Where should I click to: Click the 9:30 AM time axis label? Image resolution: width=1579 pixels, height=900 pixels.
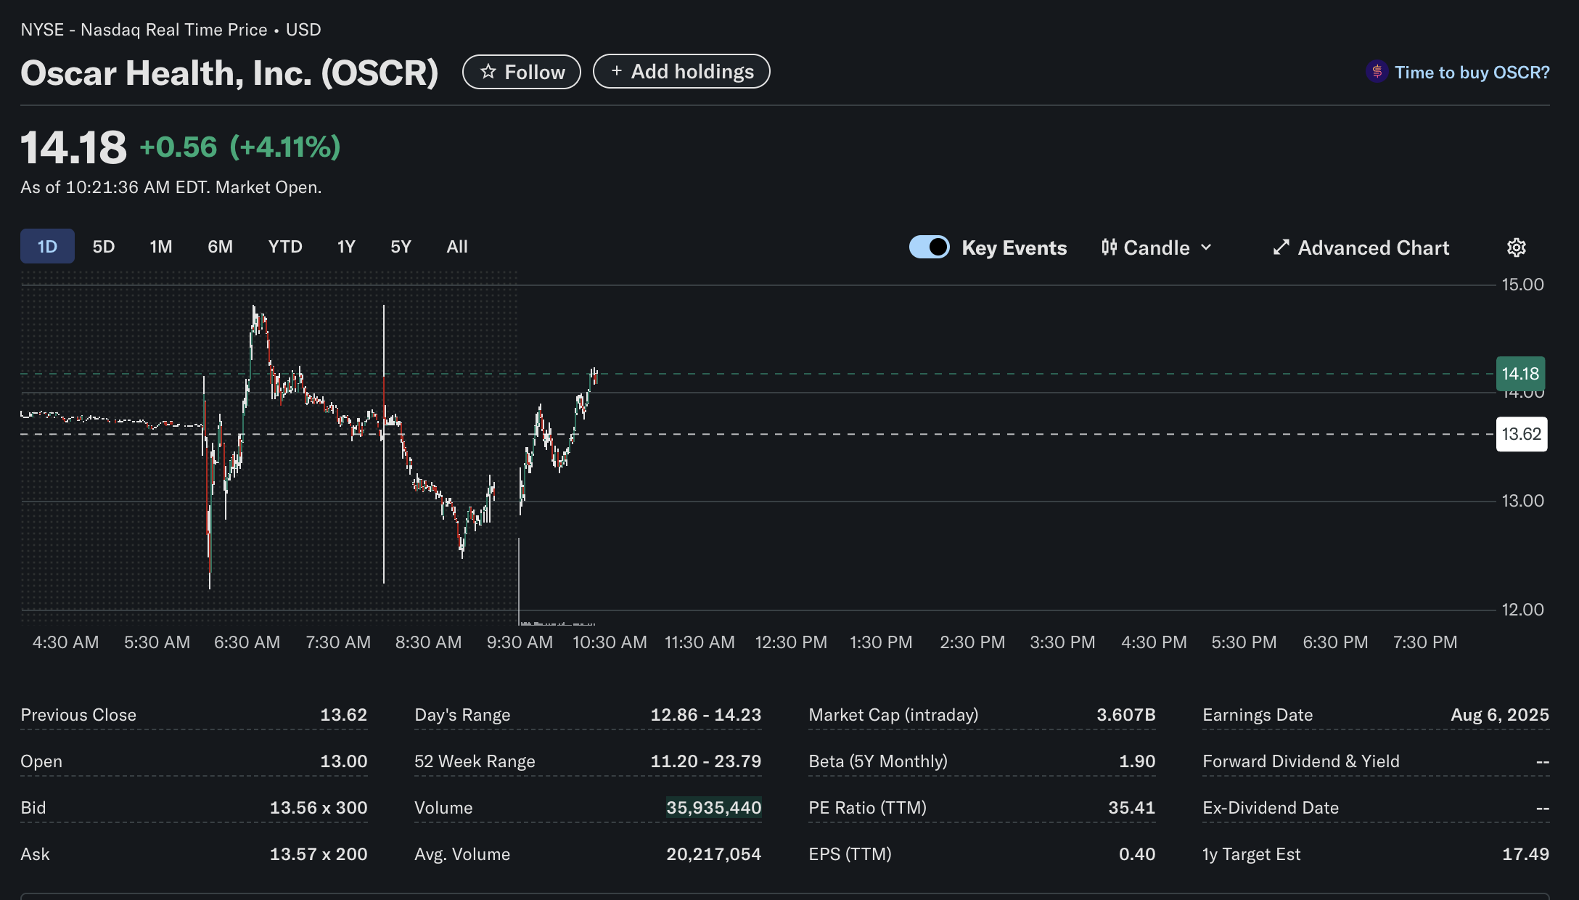[520, 642]
